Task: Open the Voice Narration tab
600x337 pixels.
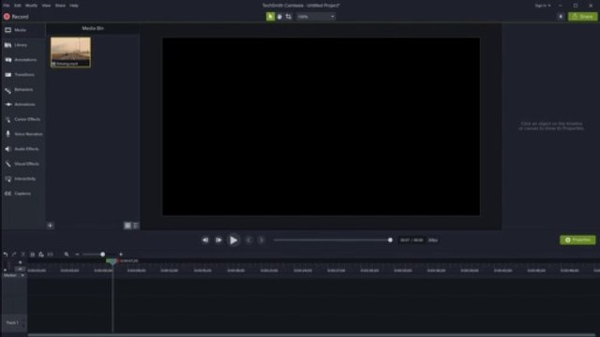Action: (x=22, y=134)
